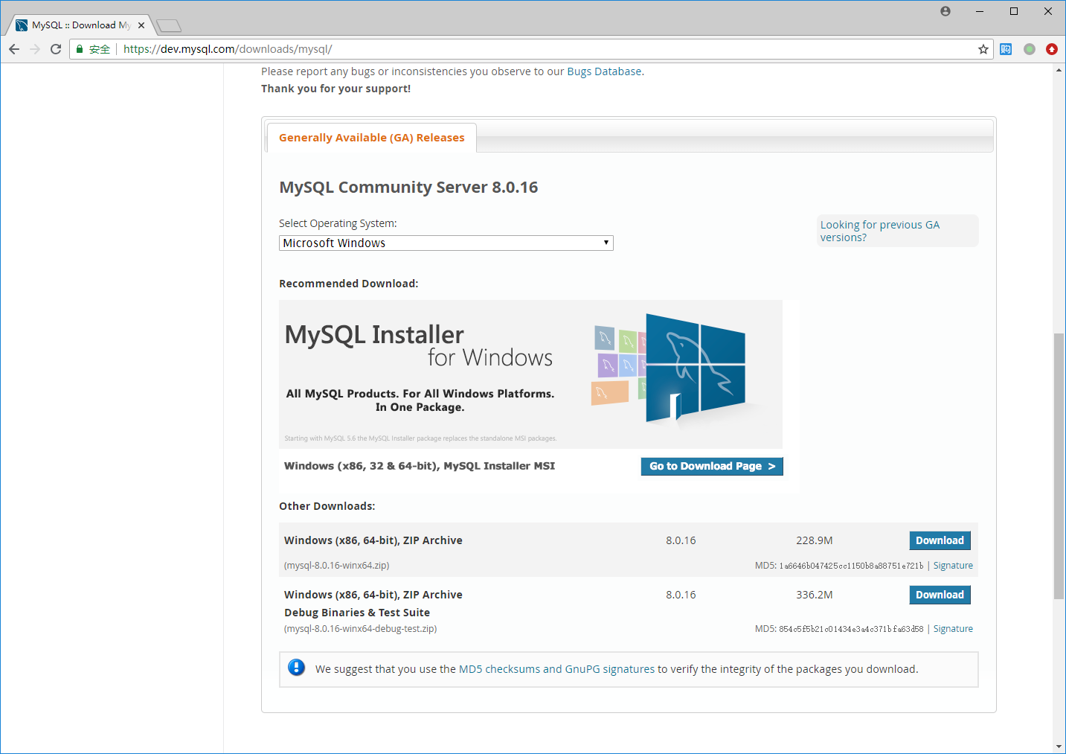Click the vertical scrollbar thumb
Viewport: 1066px width, 754px height.
coord(1059,467)
